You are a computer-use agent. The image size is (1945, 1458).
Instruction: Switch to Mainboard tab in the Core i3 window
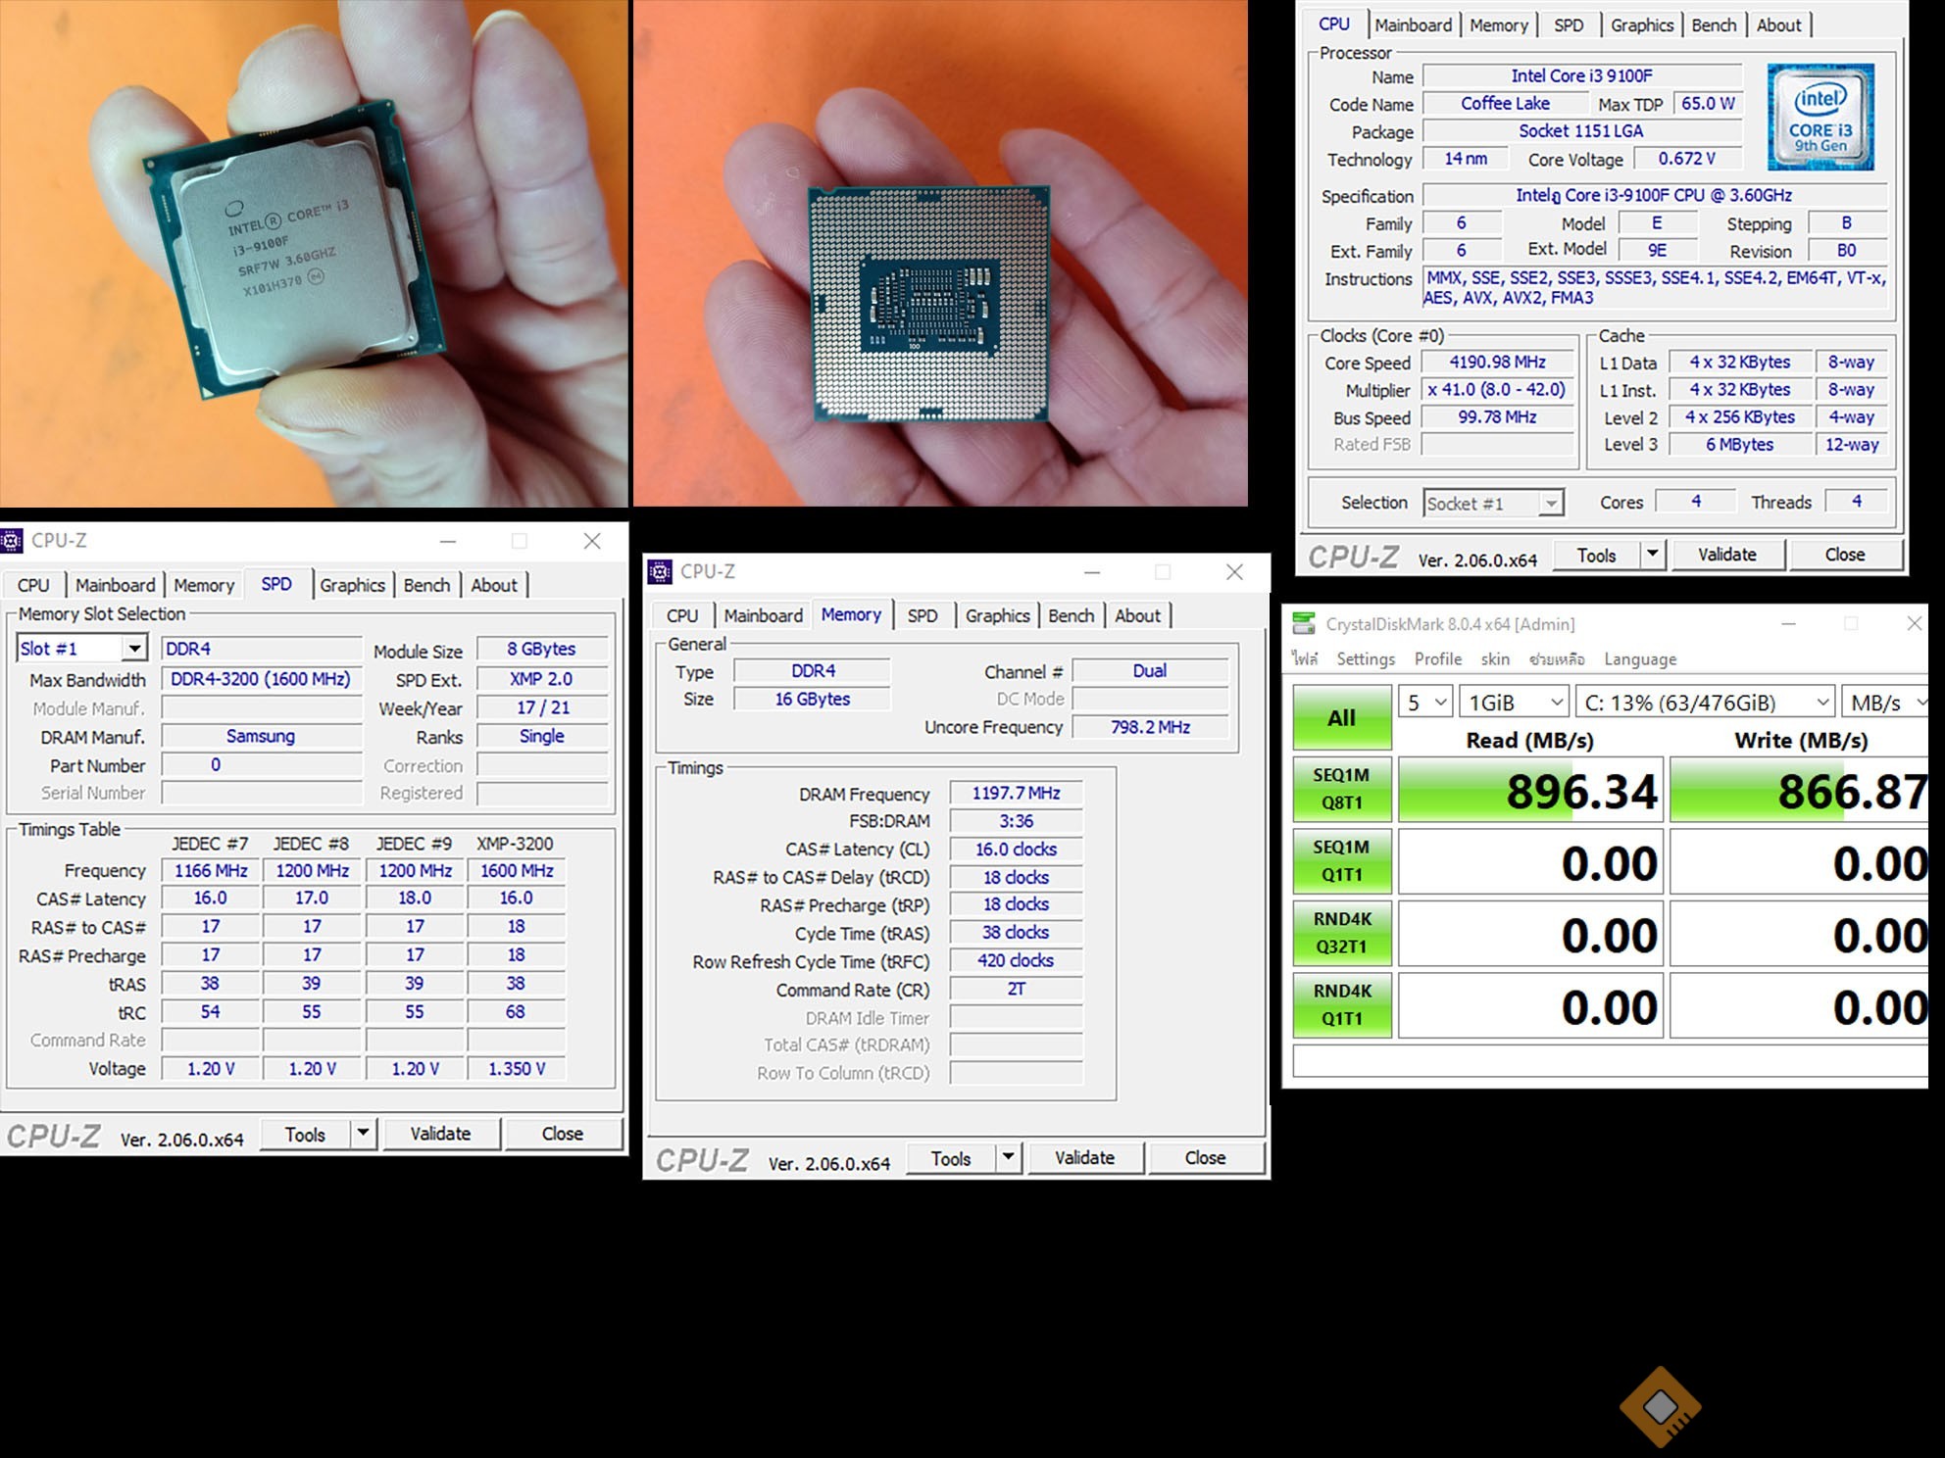[1413, 25]
